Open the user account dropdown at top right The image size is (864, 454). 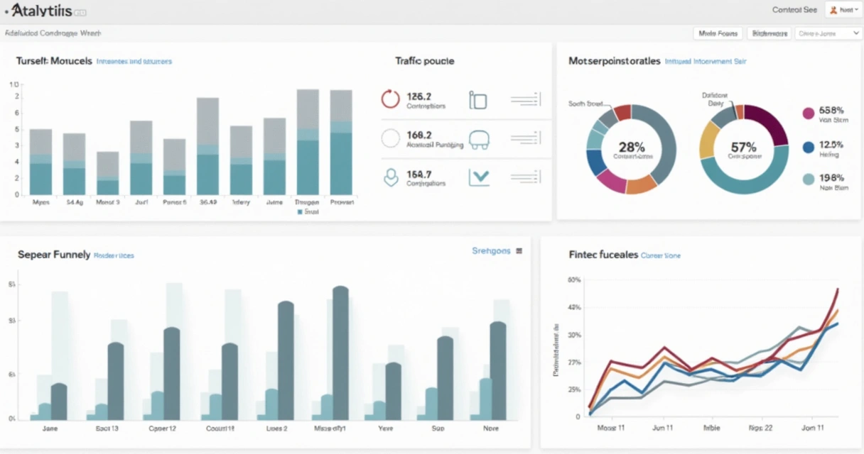(x=843, y=10)
